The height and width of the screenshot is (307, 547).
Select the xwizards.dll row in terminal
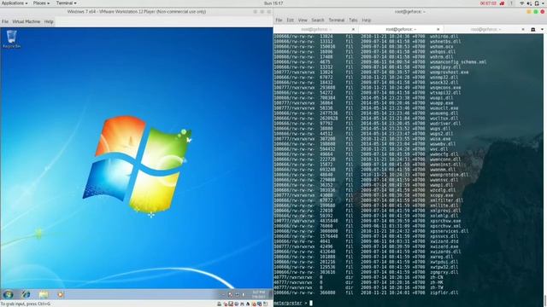[368, 252]
